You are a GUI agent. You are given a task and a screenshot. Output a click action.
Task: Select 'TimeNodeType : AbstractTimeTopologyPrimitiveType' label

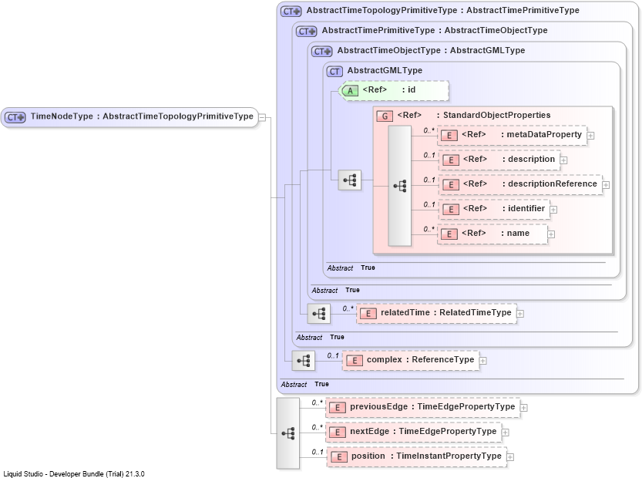coord(142,116)
